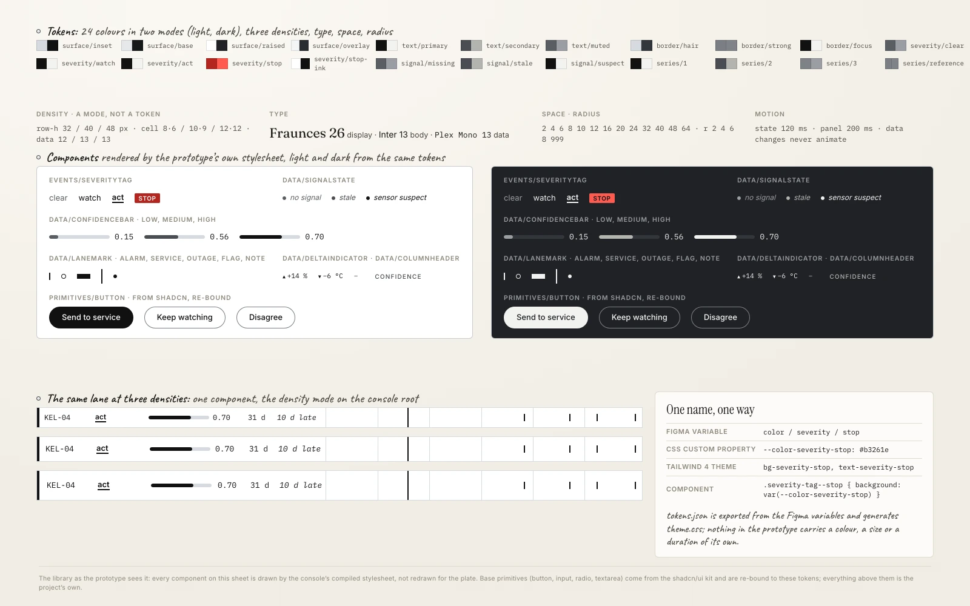Click 'bg-severity-stop, text-severity-stop' Tailwind value
Screen dimensions: 970x606
[838, 467]
